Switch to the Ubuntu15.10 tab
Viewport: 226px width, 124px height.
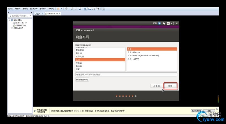[53, 14]
